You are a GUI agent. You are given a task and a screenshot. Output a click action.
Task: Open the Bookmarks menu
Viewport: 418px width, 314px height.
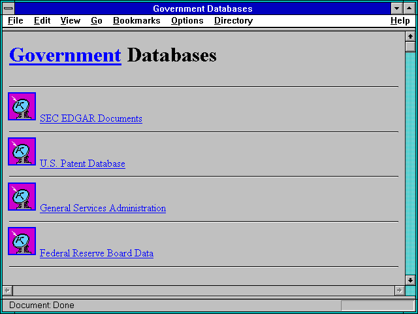(x=137, y=21)
